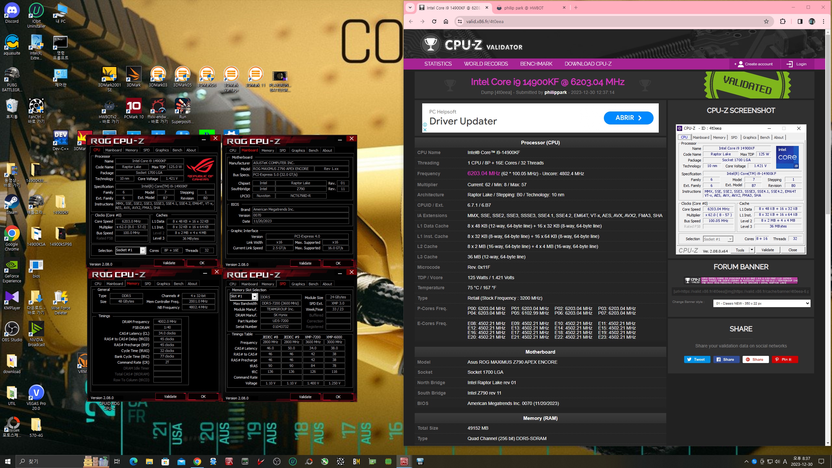The height and width of the screenshot is (468, 832).
Task: Open PCMark 10 desktop icon
Action: coord(134,109)
